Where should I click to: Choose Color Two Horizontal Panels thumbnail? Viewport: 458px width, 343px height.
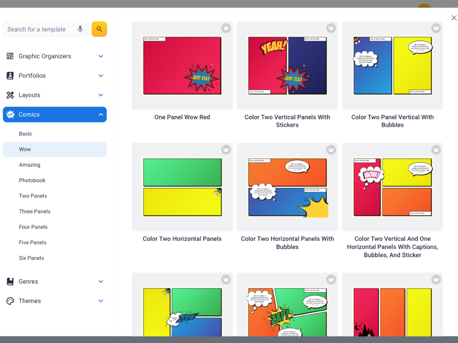pyautogui.click(x=182, y=187)
